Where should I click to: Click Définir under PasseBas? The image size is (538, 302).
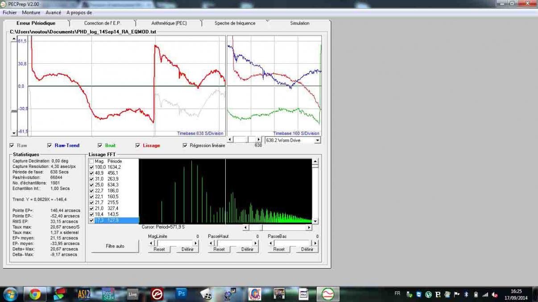pyautogui.click(x=307, y=249)
